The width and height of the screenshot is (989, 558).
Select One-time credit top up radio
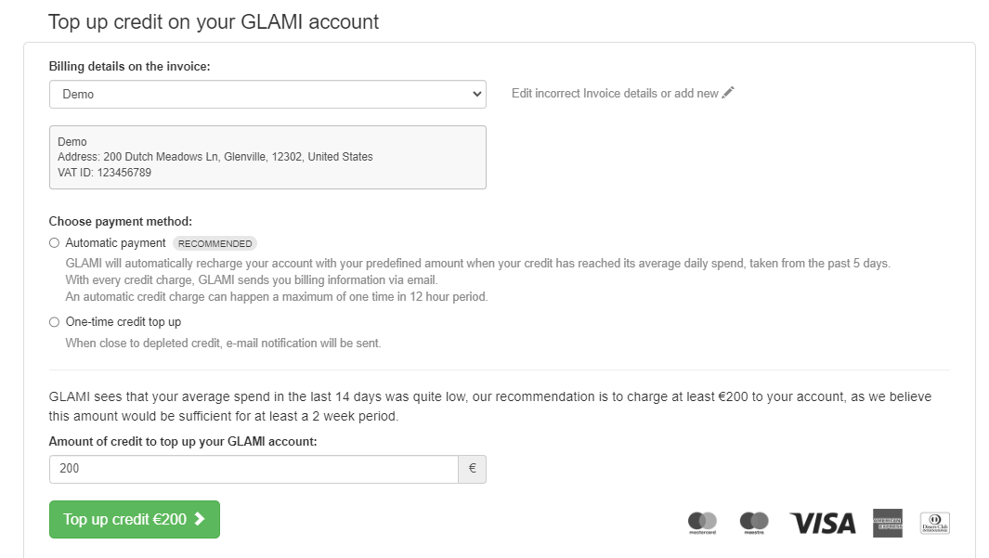coord(54,322)
